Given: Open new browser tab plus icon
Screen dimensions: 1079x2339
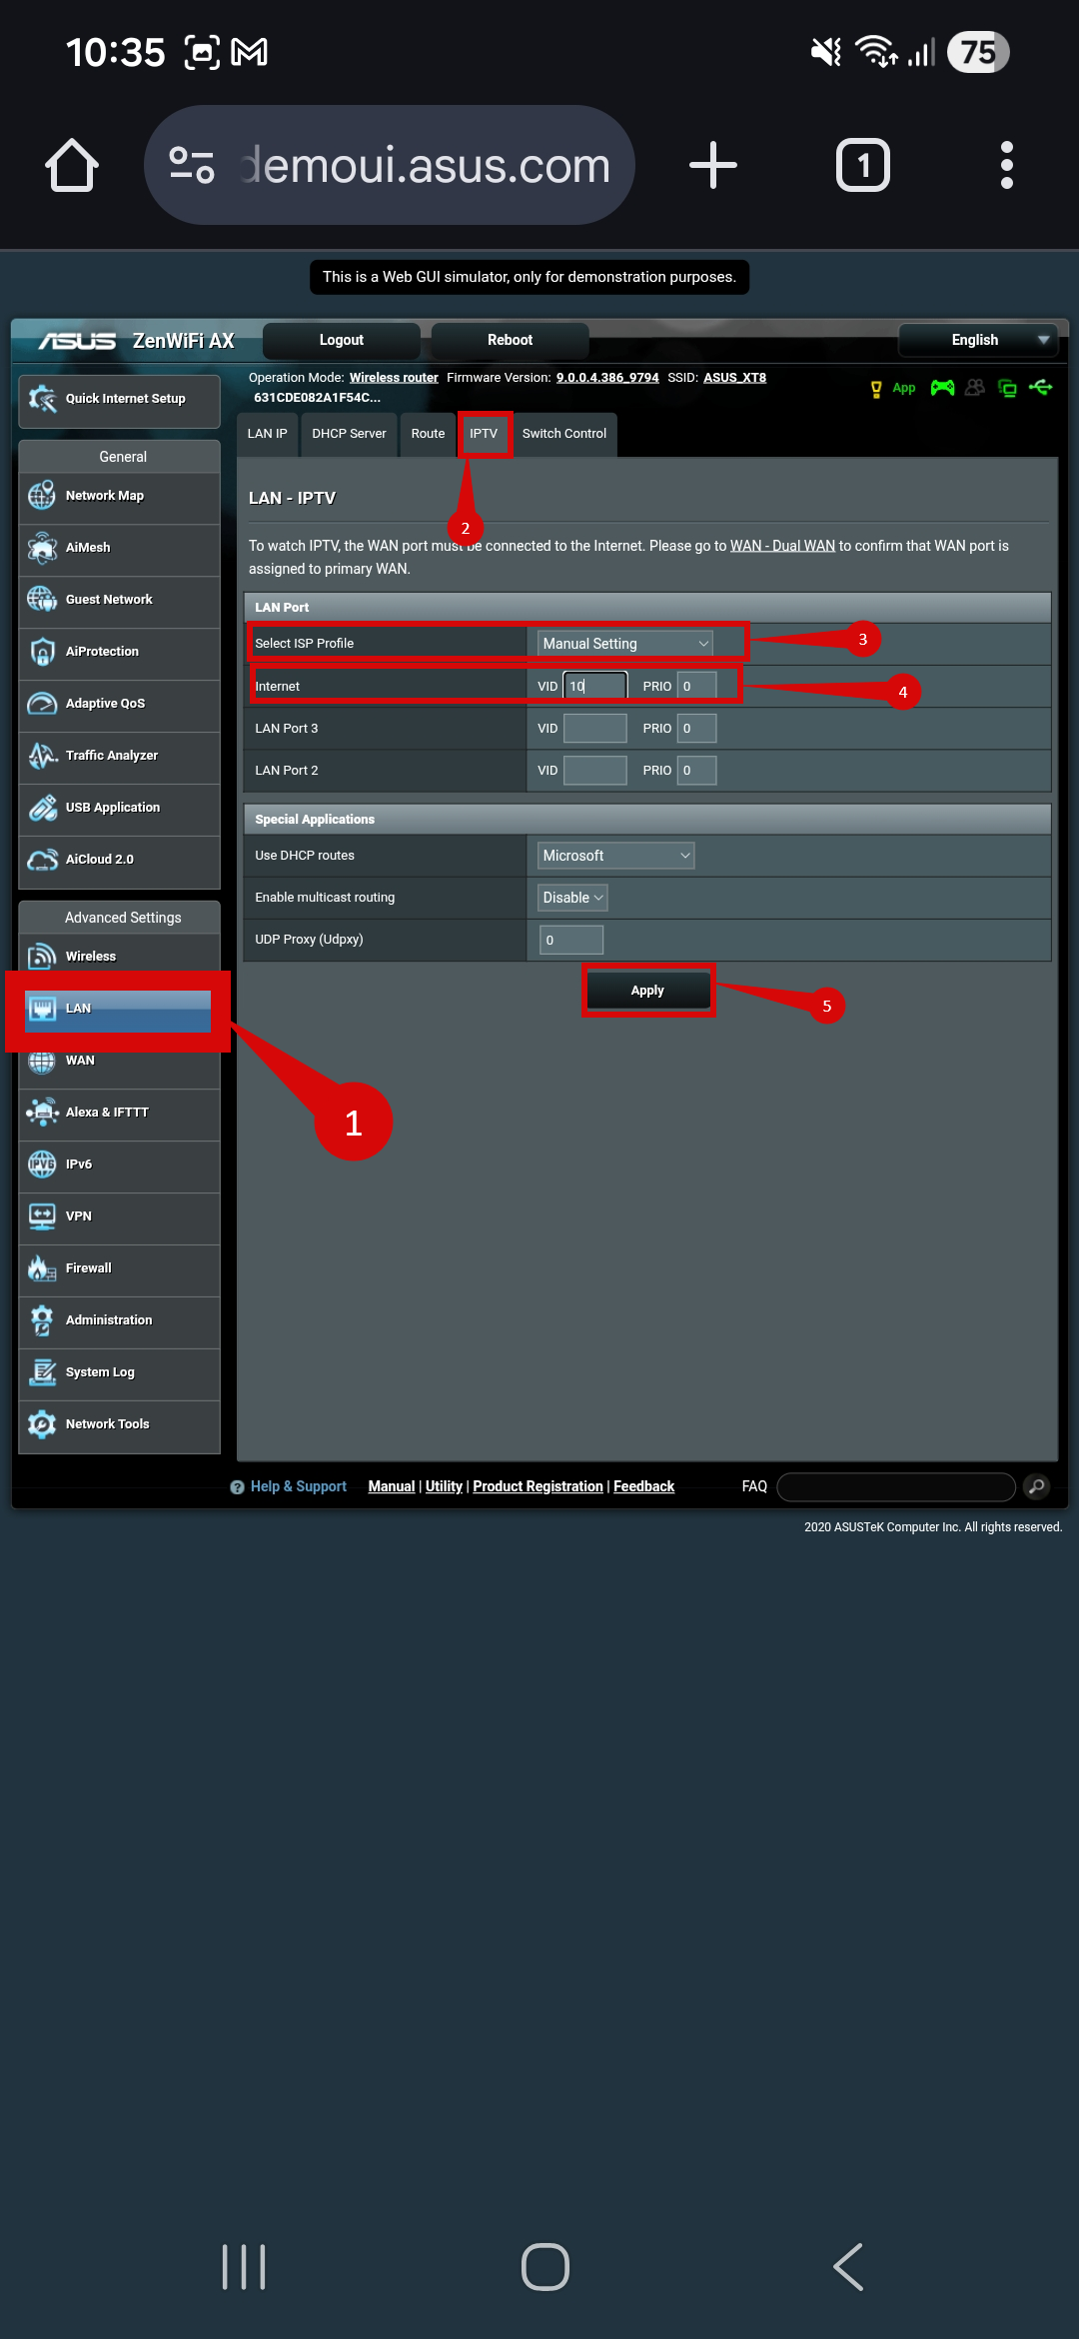Looking at the screenshot, I should pyautogui.click(x=713, y=165).
